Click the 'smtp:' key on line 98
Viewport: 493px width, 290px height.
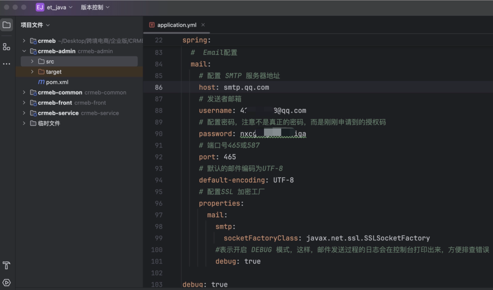click(225, 227)
